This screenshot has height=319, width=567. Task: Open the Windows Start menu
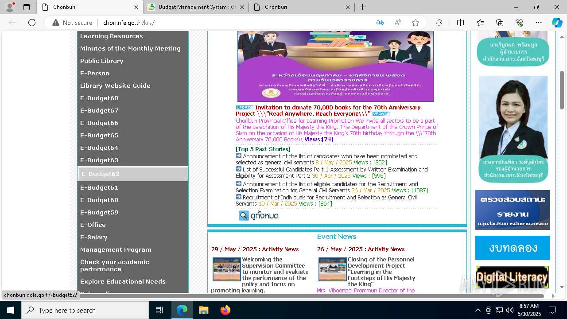pyautogui.click(x=11, y=310)
